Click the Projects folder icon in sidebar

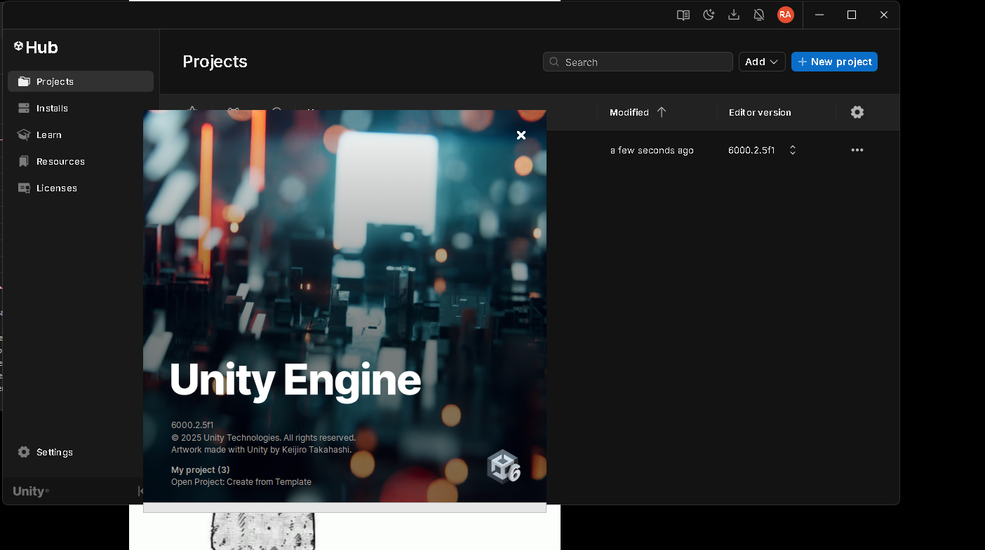click(x=25, y=81)
